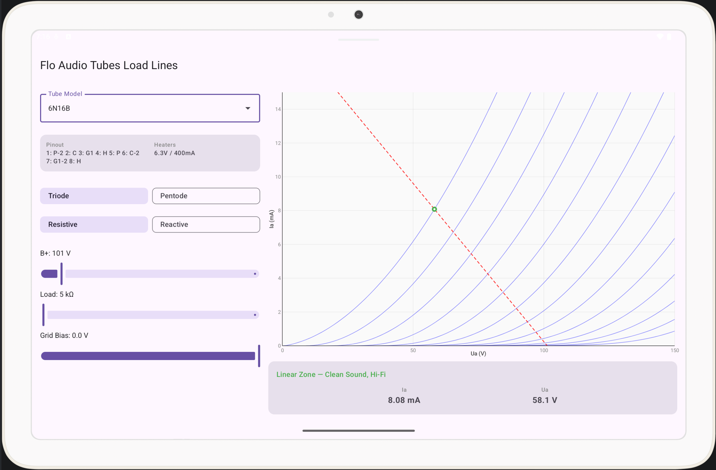This screenshot has height=470, width=716.
Task: Open the Tube Model dropdown arrow
Action: pyautogui.click(x=248, y=108)
